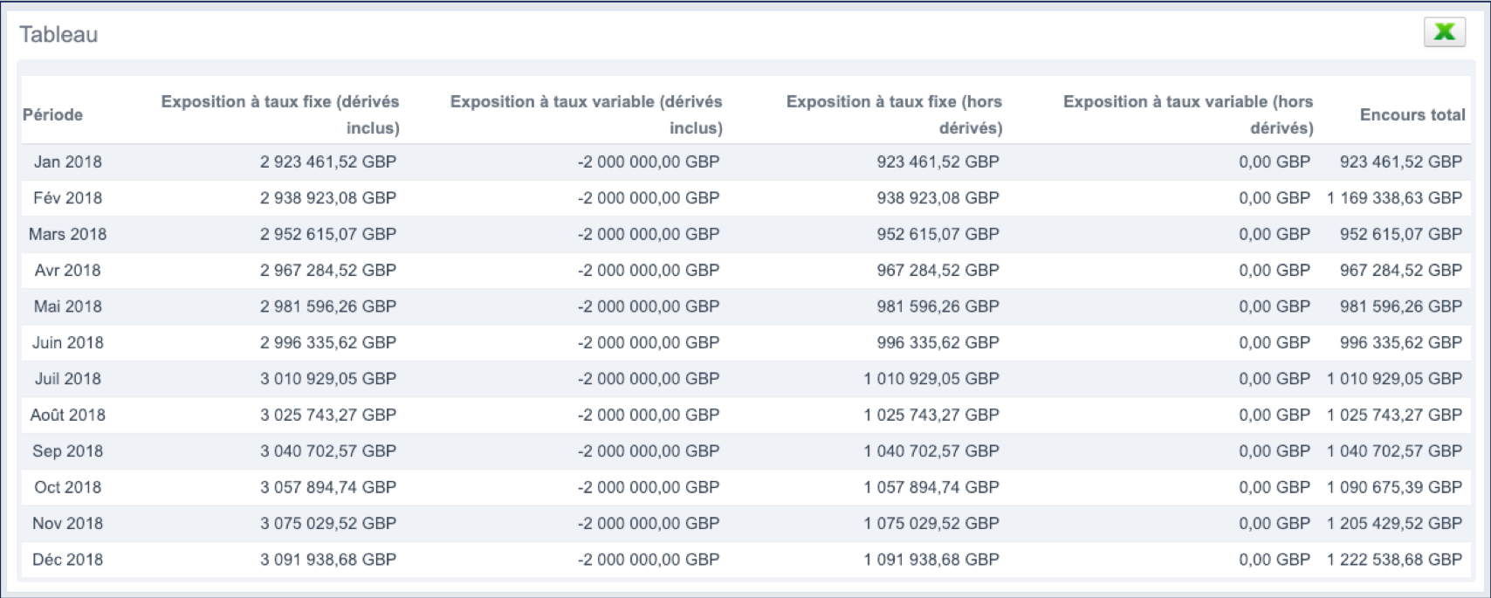Viewport: 1491px width, 598px height.
Task: Click the value 2 981 596,26 GBP
Action: point(328,306)
